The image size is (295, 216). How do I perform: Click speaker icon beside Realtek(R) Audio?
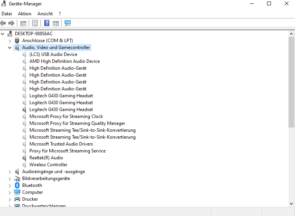click(24, 158)
